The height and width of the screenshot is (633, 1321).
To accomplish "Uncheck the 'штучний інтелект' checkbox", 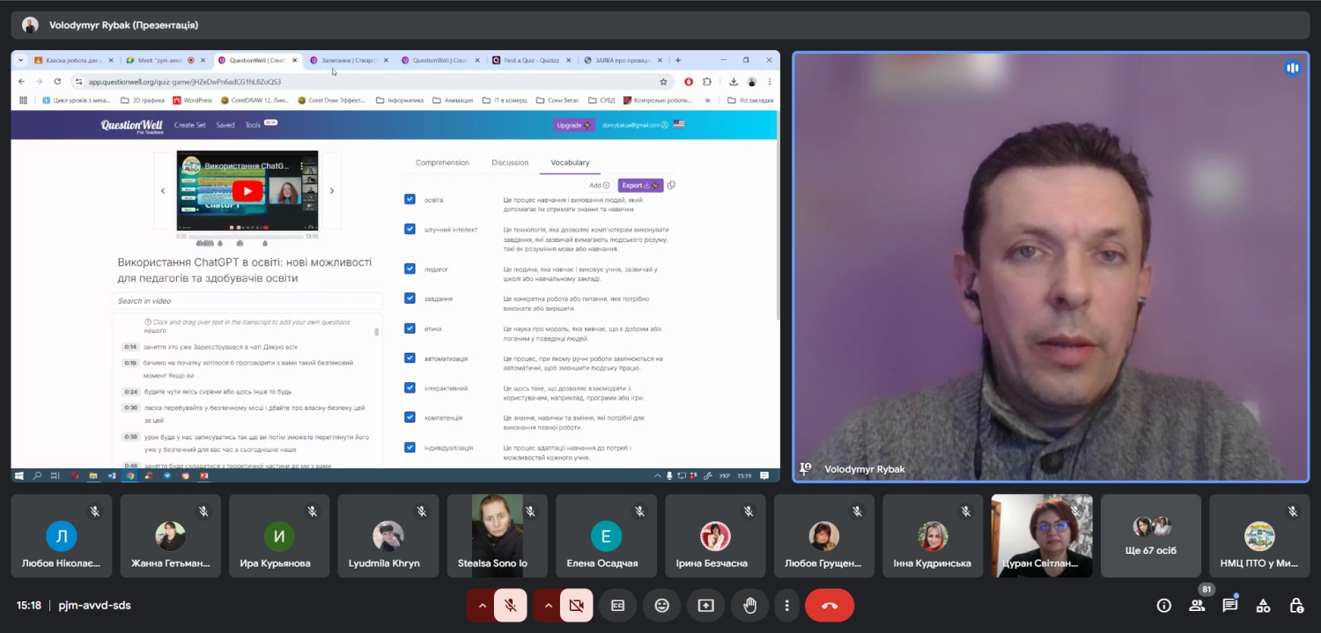I will (x=410, y=229).
